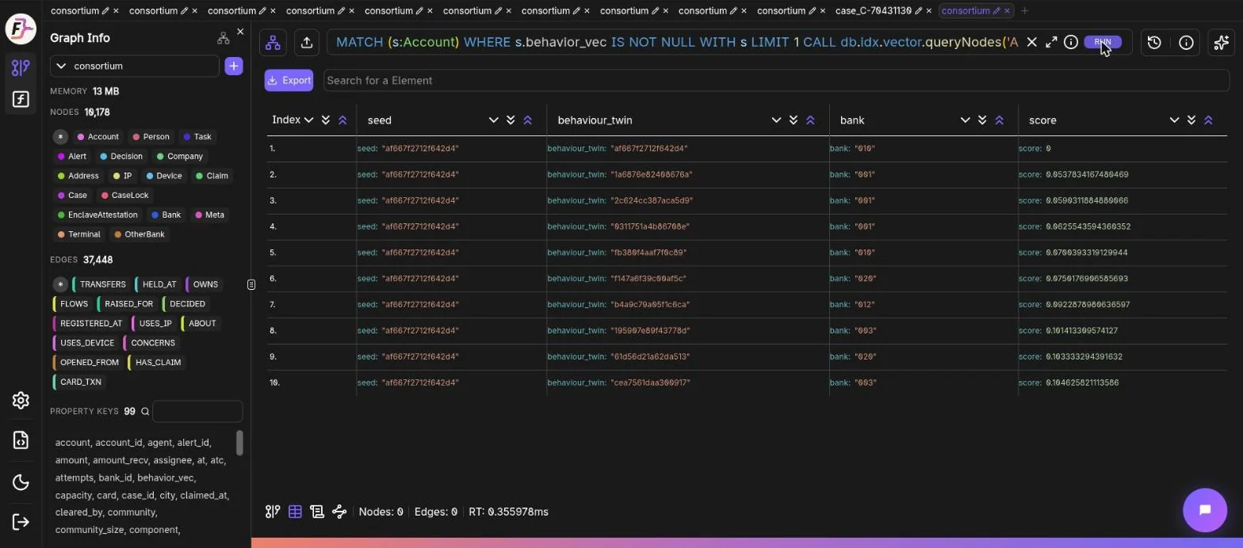Open the seed column dropdown chevron

click(x=493, y=120)
